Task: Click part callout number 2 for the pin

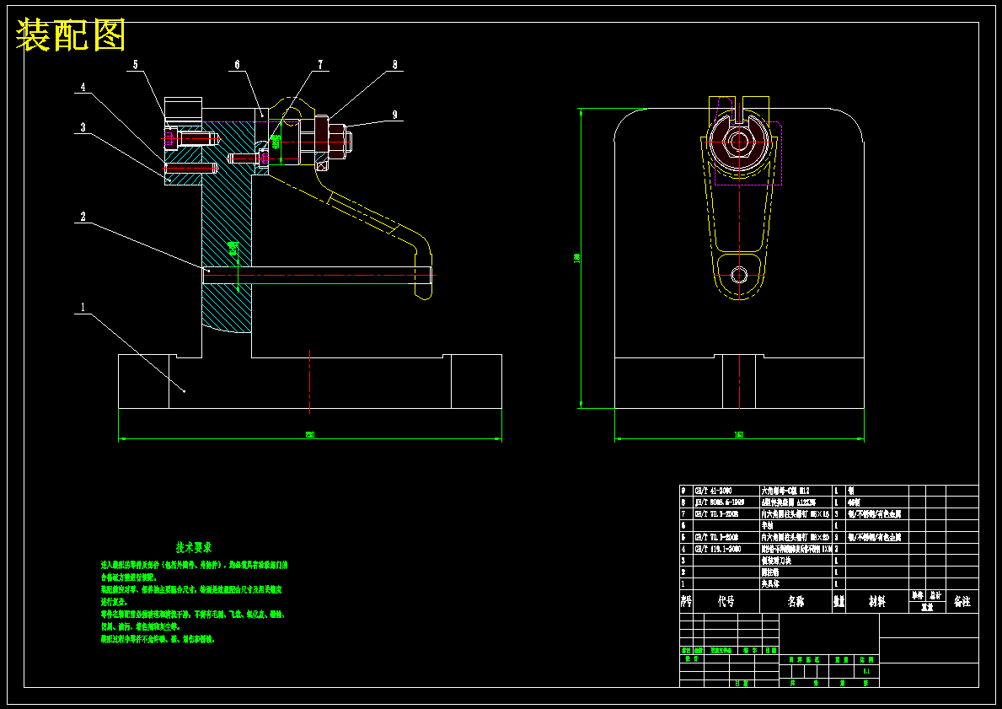Action: point(83,218)
